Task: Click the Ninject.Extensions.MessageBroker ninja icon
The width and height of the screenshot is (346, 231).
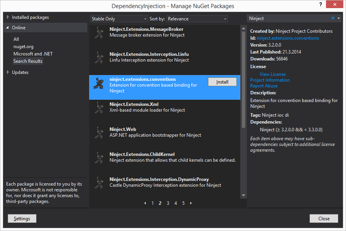Action: tap(99, 33)
